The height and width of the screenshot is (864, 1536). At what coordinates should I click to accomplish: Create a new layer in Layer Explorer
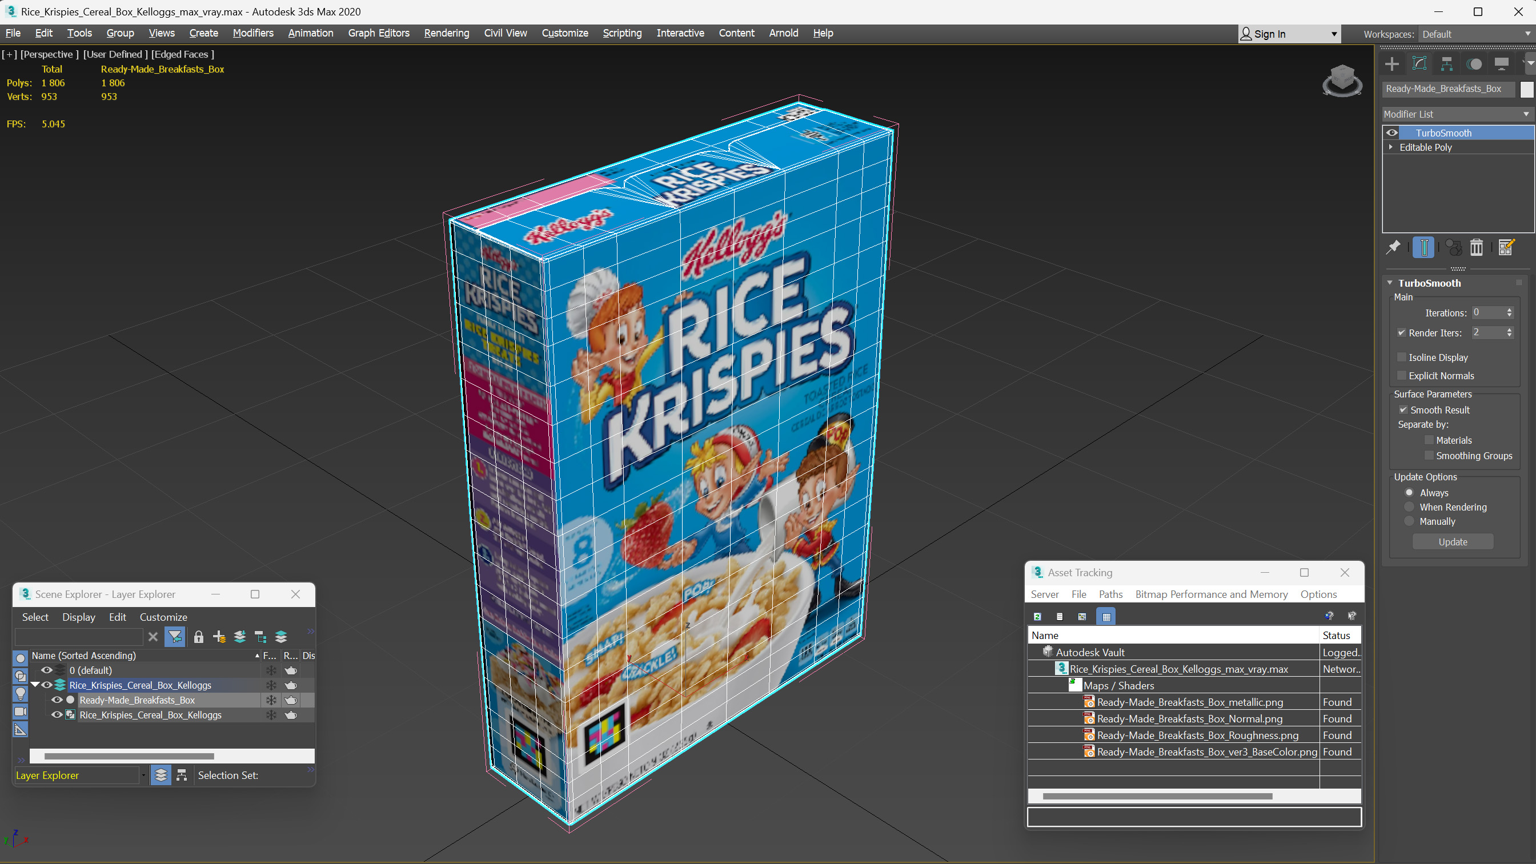219,637
